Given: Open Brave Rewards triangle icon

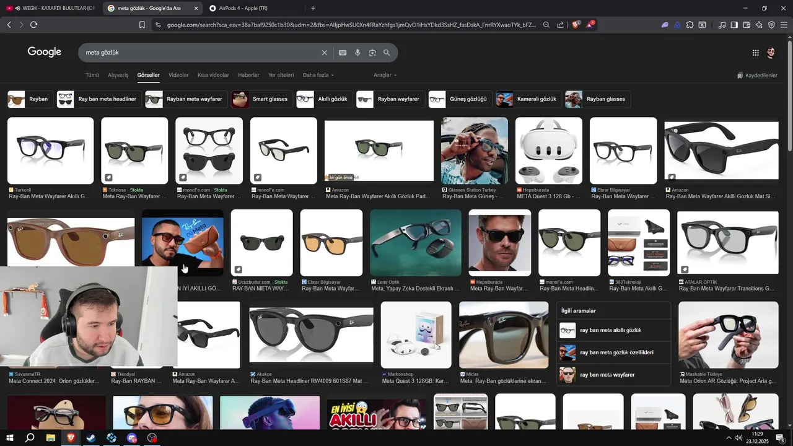Looking at the screenshot, I should click(590, 25).
